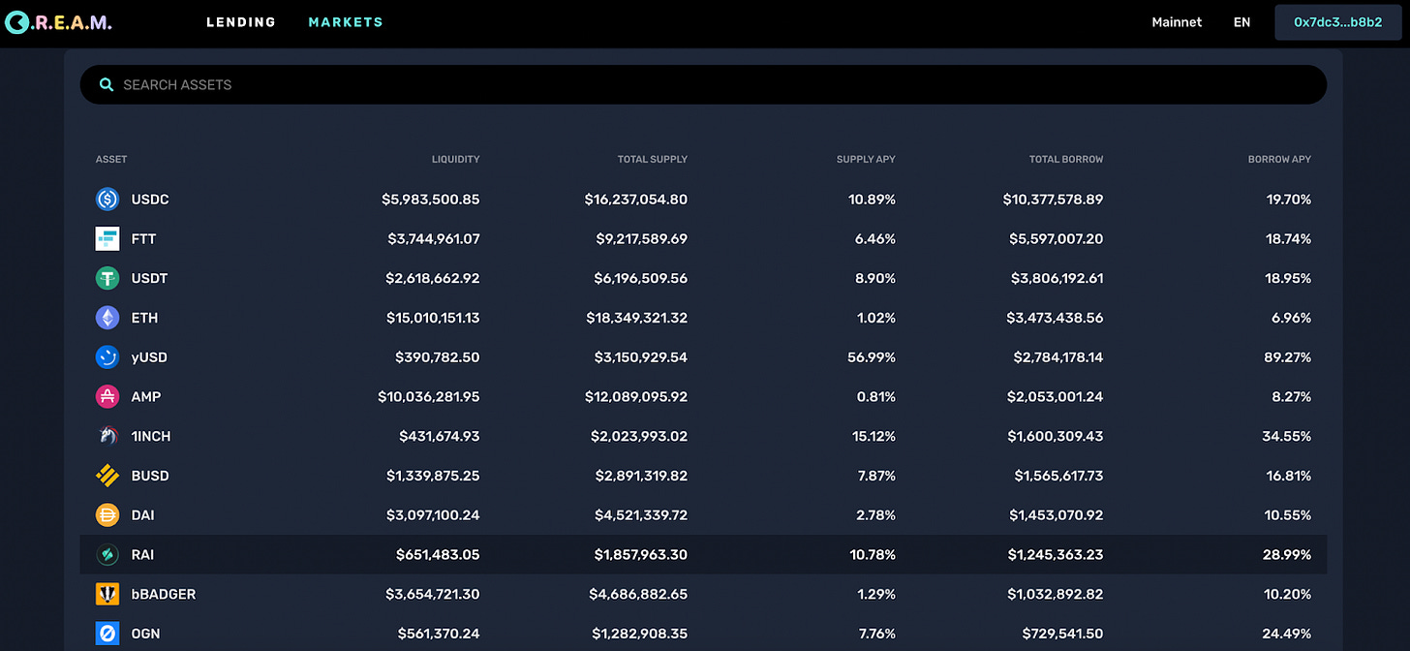This screenshot has height=651, width=1410.
Task: Click OGN total borrow $729,541.50
Action: click(x=1062, y=635)
